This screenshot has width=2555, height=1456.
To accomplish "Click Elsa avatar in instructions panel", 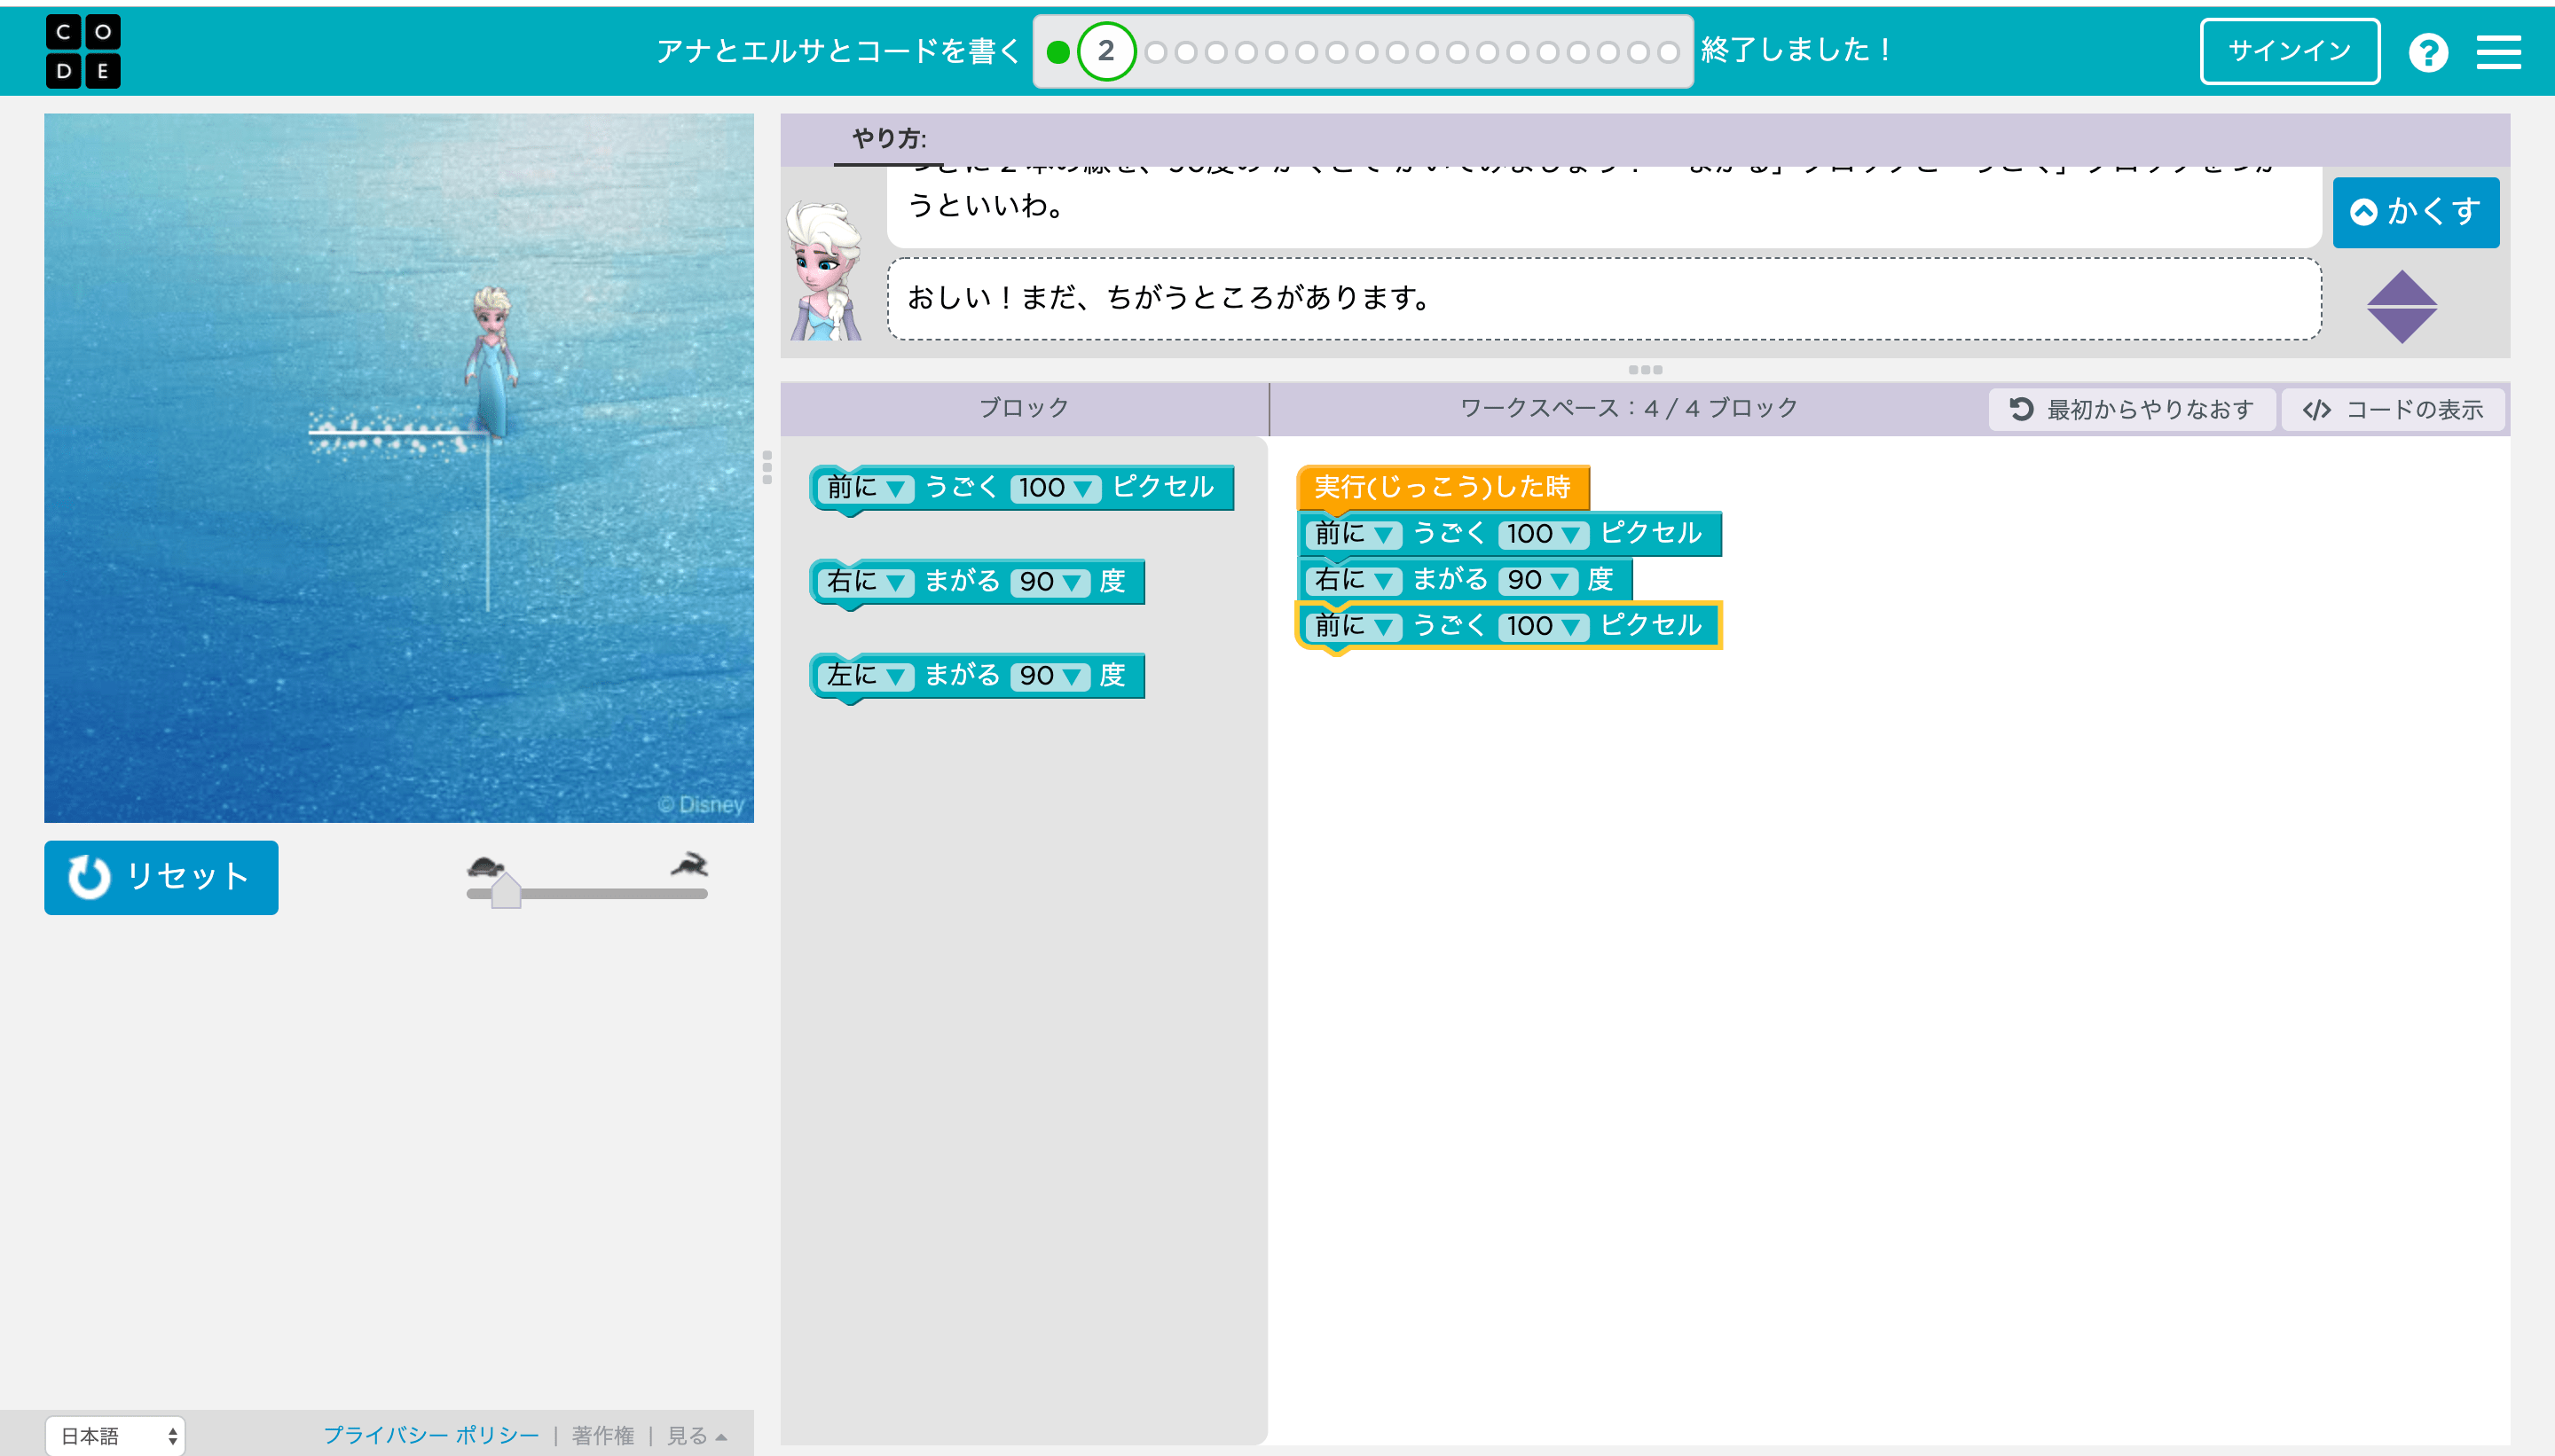I will click(824, 270).
